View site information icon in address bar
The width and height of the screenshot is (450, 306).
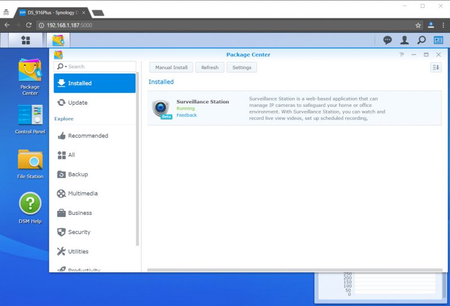pos(41,25)
